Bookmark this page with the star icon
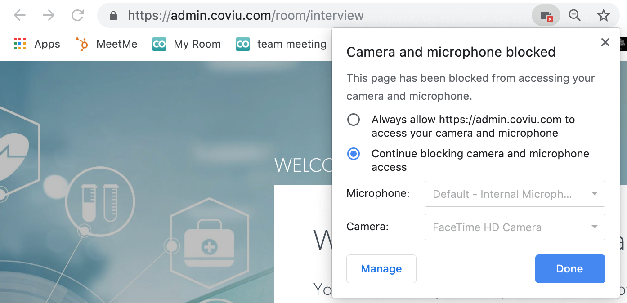627x303 pixels. tap(603, 16)
